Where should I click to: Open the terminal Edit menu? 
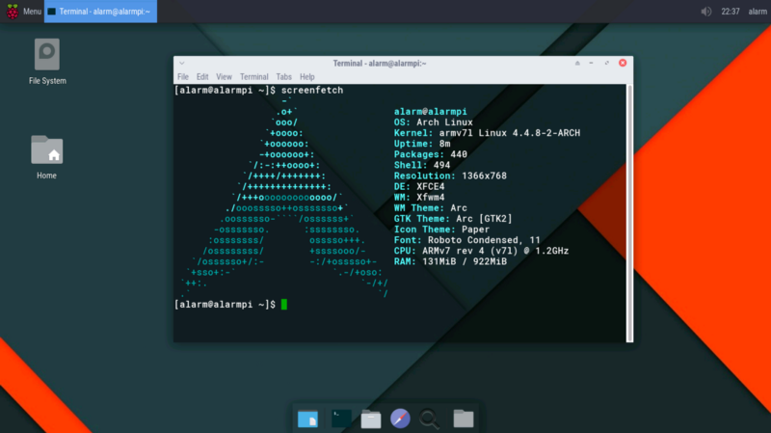point(202,76)
